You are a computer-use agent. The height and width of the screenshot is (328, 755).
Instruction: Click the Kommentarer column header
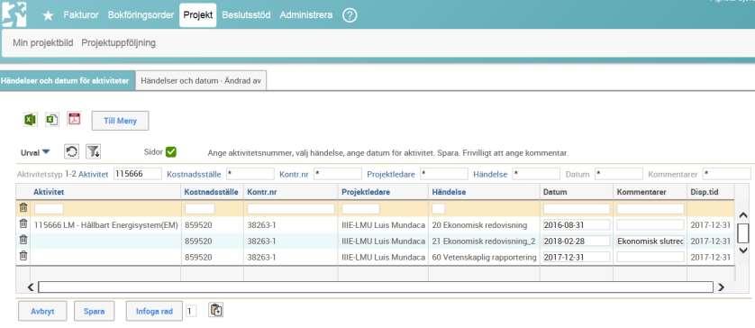point(641,192)
